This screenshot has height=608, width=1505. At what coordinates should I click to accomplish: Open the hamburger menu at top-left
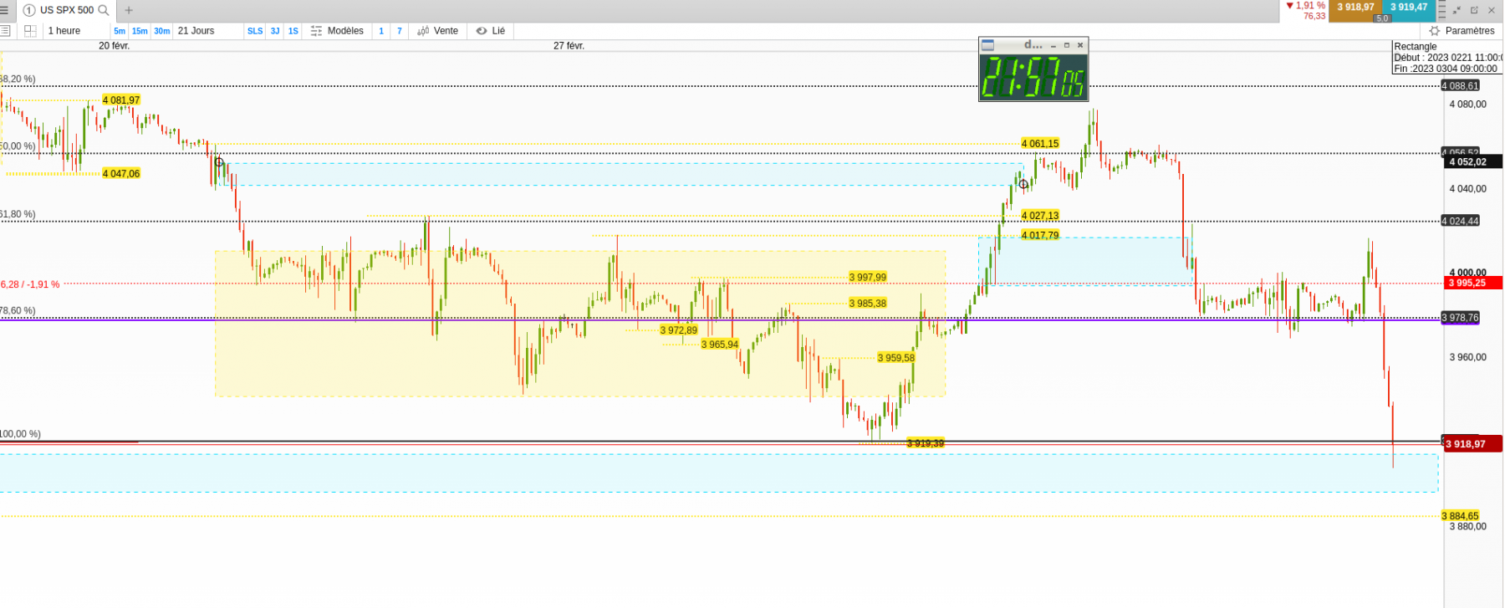[x=4, y=10]
